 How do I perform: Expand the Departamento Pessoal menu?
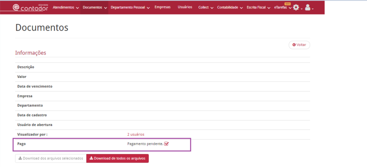tap(130, 8)
